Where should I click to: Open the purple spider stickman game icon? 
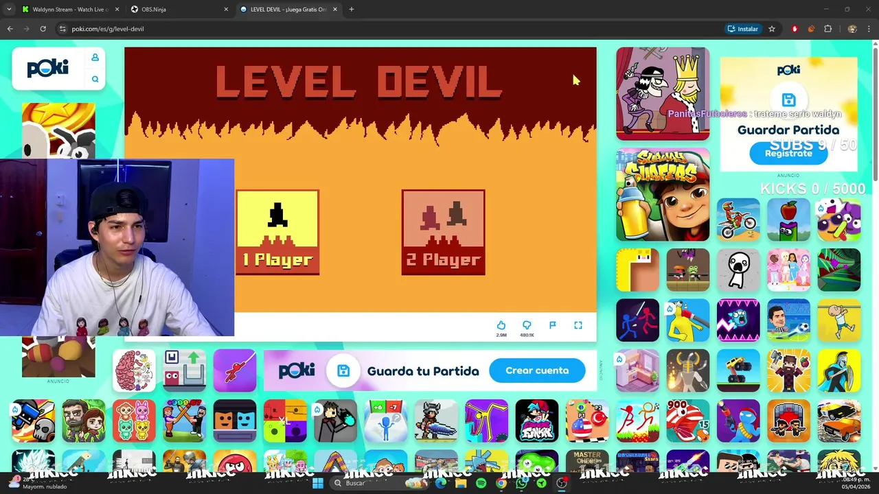coord(235,370)
